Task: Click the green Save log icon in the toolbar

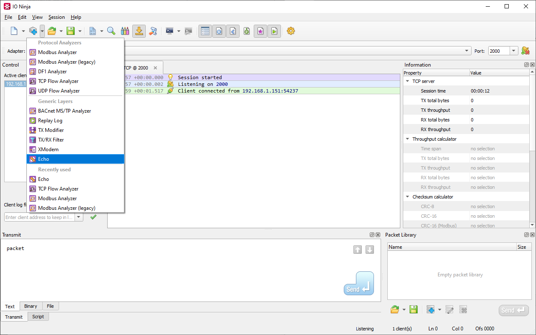Action: pyautogui.click(x=71, y=31)
